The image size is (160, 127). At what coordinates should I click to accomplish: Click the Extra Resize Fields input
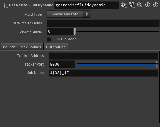pos(103,23)
